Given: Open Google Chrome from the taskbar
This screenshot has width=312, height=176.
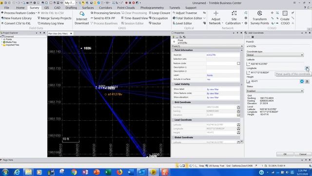Looking at the screenshot, I should click(74, 172).
